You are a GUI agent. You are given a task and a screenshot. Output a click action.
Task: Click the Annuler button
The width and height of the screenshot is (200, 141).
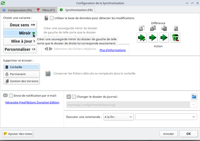click(x=168, y=134)
